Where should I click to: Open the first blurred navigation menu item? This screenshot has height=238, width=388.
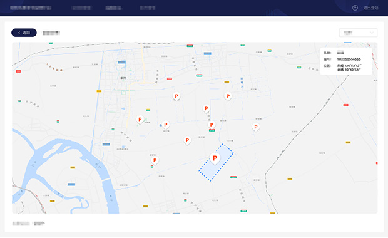click(x=81, y=8)
